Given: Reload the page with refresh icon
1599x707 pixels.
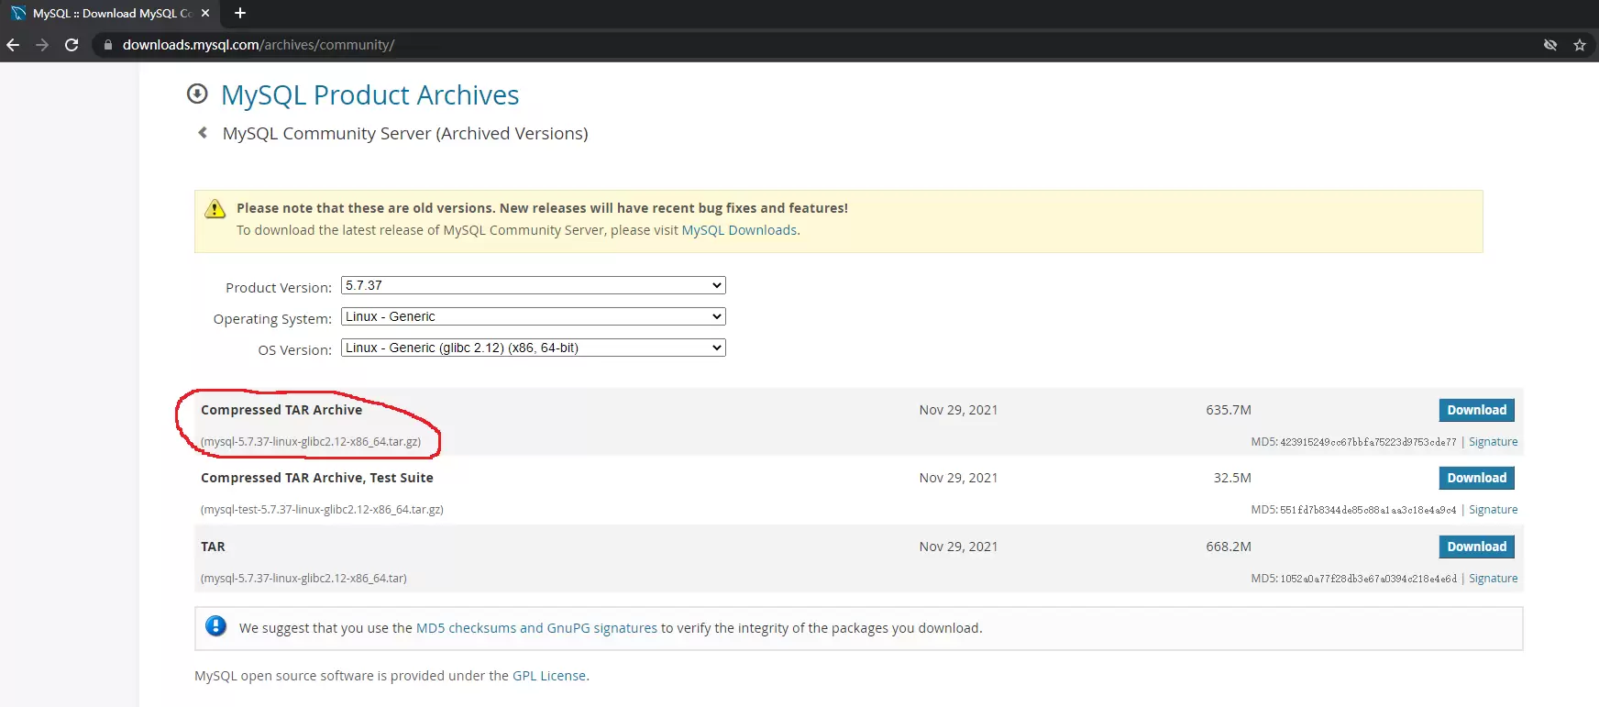Looking at the screenshot, I should click(72, 45).
